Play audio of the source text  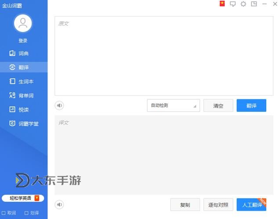[59, 106]
